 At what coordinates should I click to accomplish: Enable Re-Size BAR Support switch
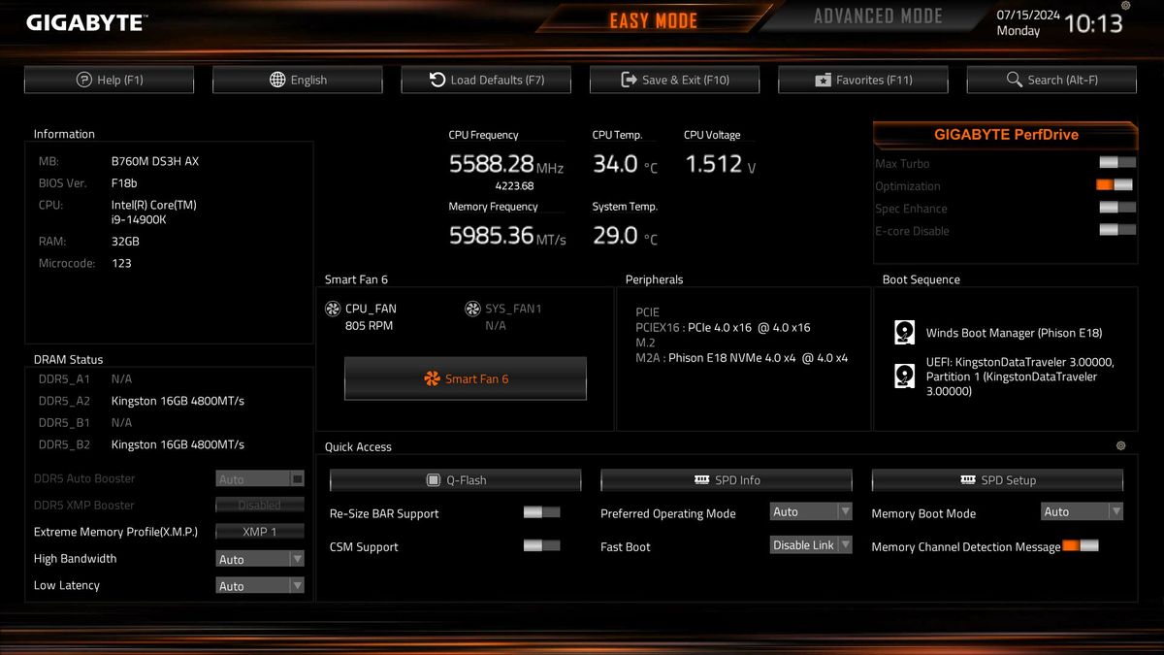point(541,512)
